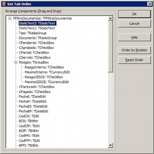Viewport: 154px width, 154px height.
Task: Select StaticText1: TStaticText item
Action: click(37, 28)
